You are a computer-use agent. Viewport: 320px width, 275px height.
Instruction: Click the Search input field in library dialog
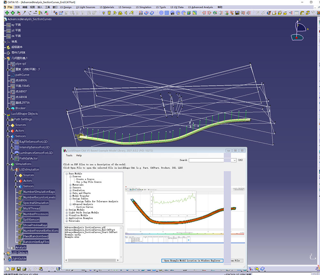[211, 160]
